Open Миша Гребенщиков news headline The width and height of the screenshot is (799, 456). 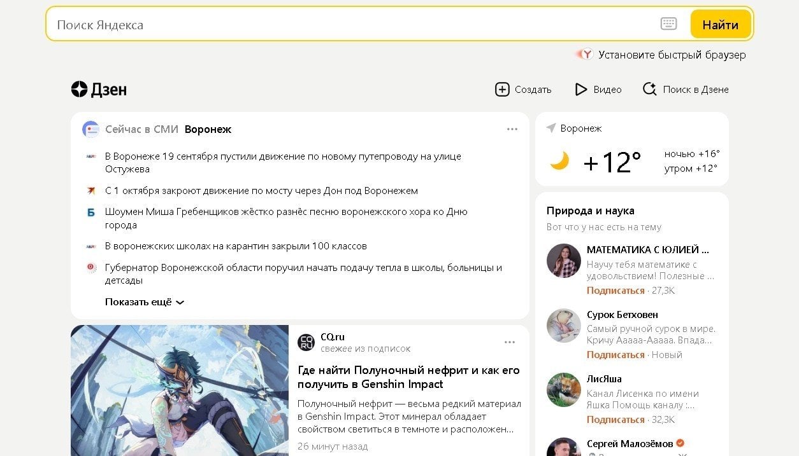[286, 218]
